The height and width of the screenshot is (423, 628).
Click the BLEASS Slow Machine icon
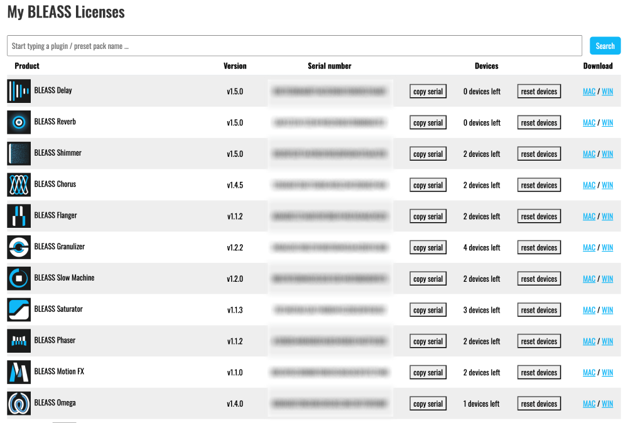coord(19,279)
